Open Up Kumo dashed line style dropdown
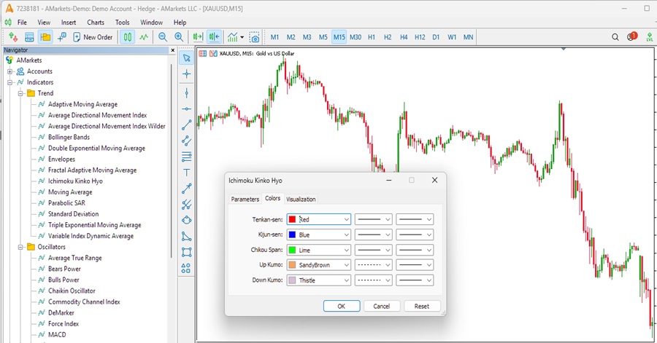 click(x=373, y=265)
